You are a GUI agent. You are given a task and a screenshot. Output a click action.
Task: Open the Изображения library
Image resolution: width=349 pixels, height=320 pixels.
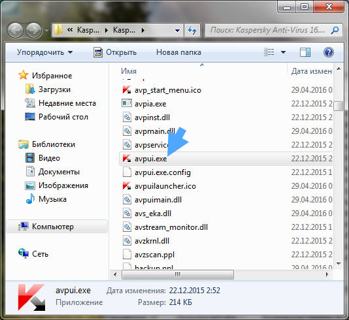[x=57, y=185]
